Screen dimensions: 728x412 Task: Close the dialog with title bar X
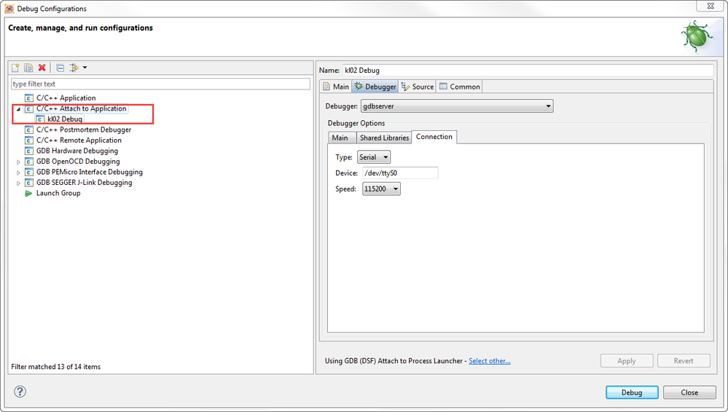click(710, 6)
